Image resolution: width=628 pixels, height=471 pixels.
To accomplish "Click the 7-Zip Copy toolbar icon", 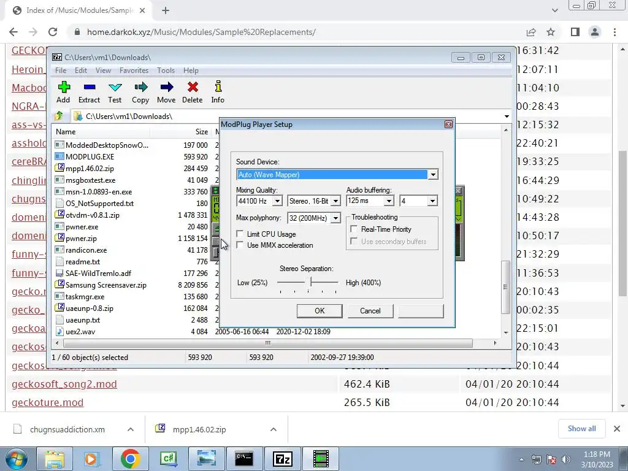I will click(140, 92).
